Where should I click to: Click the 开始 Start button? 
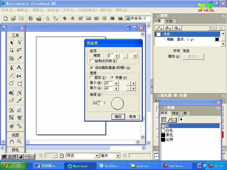(13, 165)
